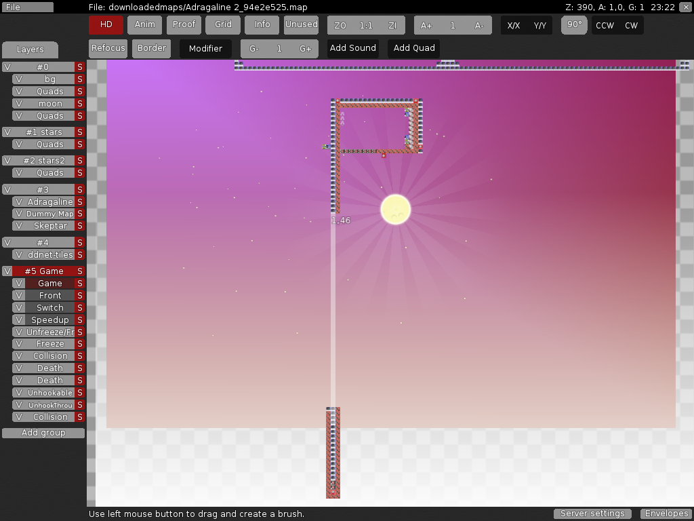Click the ZO zoom out button
Image resolution: width=694 pixels, height=521 pixels.
[340, 26]
